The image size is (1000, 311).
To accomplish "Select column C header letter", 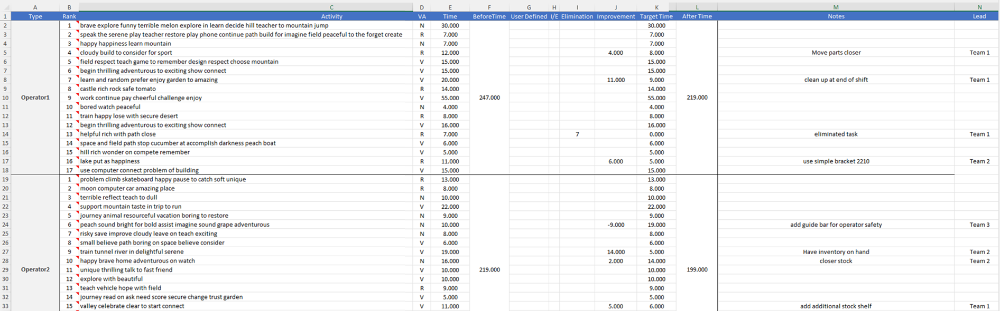I will 331,7.
